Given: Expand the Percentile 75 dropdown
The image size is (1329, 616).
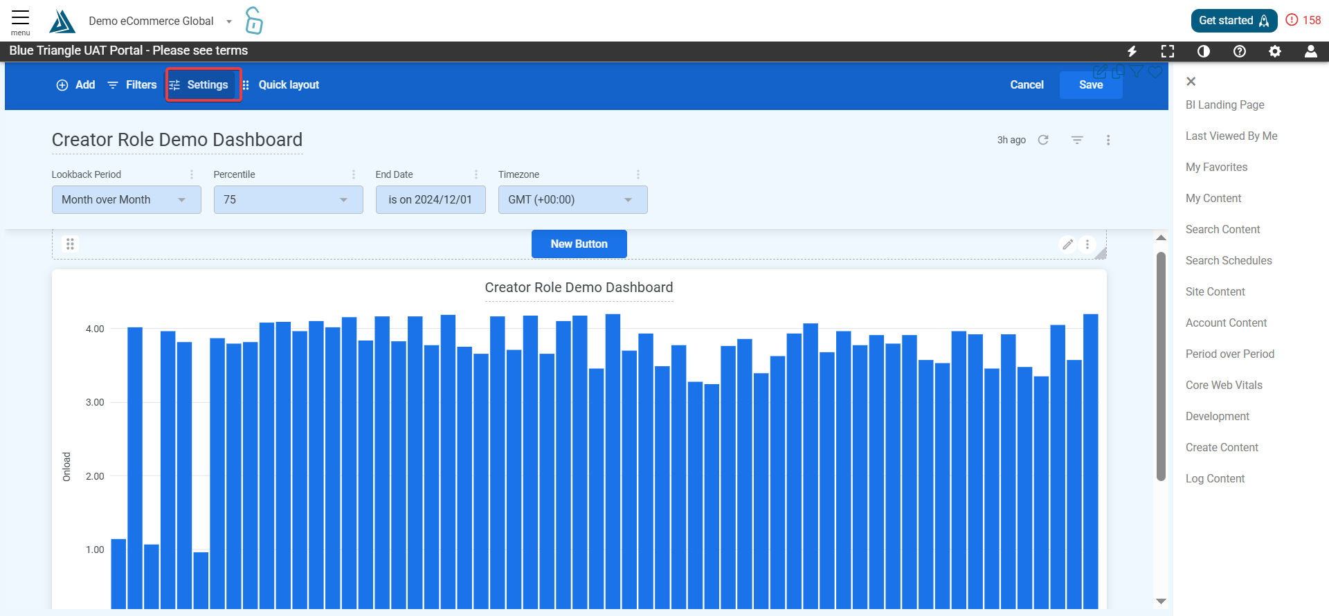Looking at the screenshot, I should click(x=289, y=200).
